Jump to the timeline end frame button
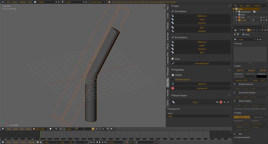Screen dimensions: 268x144 (x=106, y=142)
